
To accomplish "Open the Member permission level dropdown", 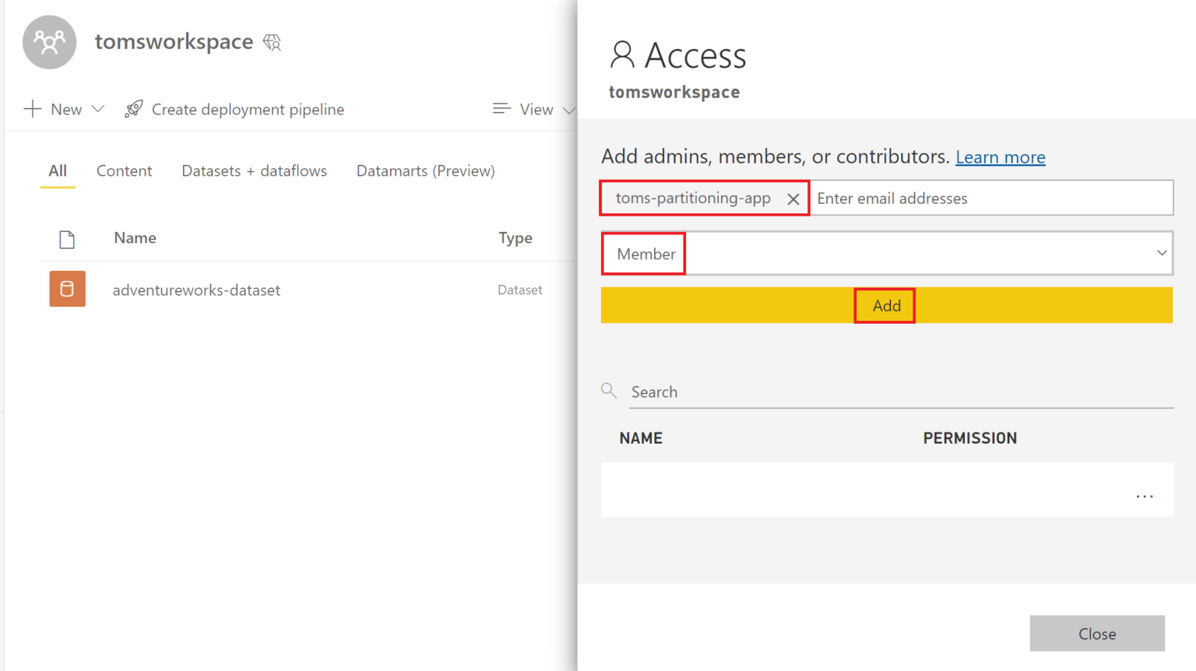I will pyautogui.click(x=1161, y=253).
